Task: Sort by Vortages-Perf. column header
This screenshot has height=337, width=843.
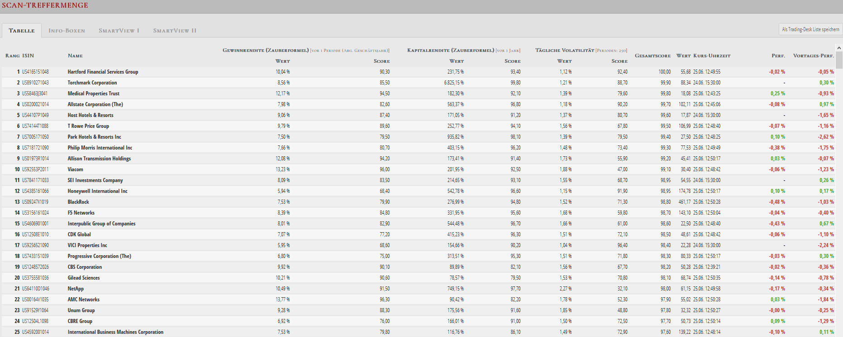Action: (x=813, y=56)
